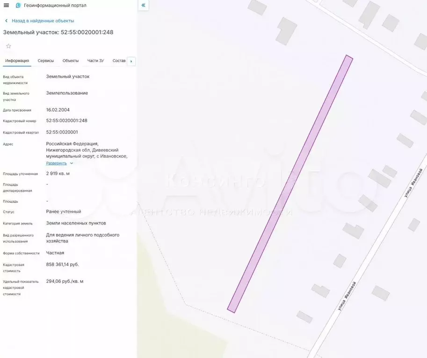
Task: Select status value Ранее учтенный
Action: click(64, 211)
